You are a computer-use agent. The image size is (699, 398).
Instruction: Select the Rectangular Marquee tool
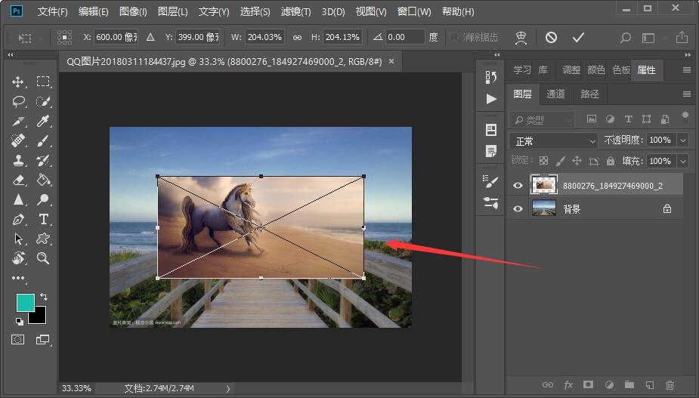(x=43, y=82)
